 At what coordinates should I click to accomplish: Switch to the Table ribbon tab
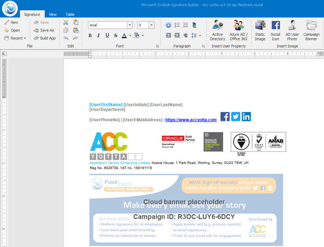click(x=70, y=14)
